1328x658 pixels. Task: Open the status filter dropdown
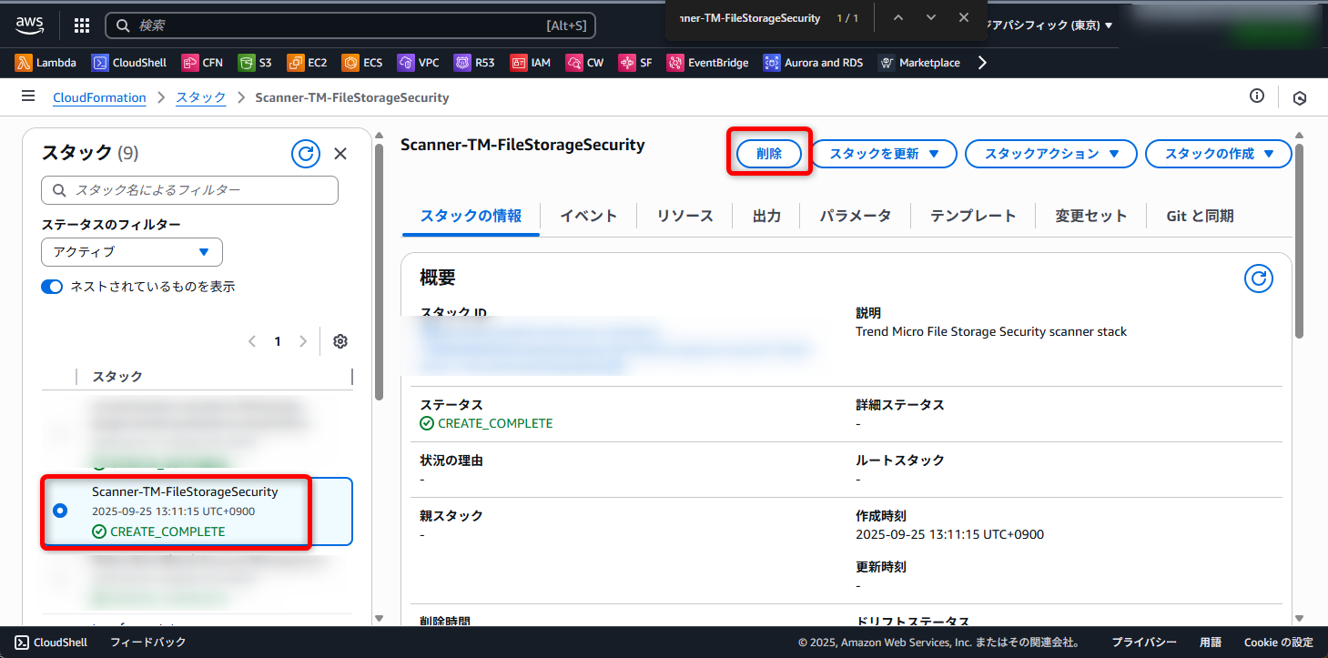coord(132,252)
